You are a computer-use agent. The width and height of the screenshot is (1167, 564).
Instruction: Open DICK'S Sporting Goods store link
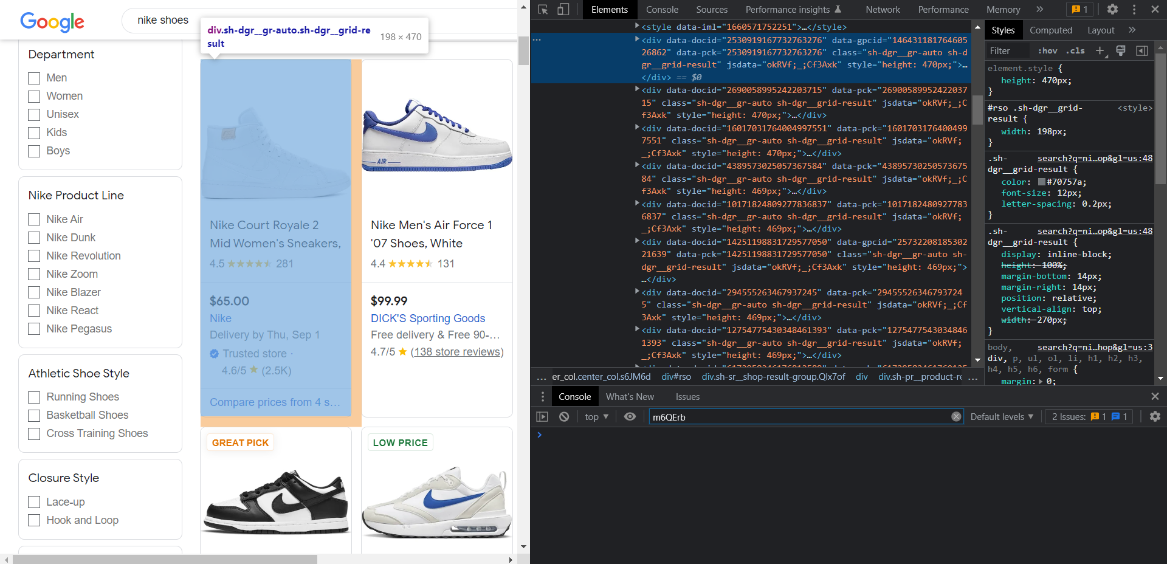click(x=428, y=318)
